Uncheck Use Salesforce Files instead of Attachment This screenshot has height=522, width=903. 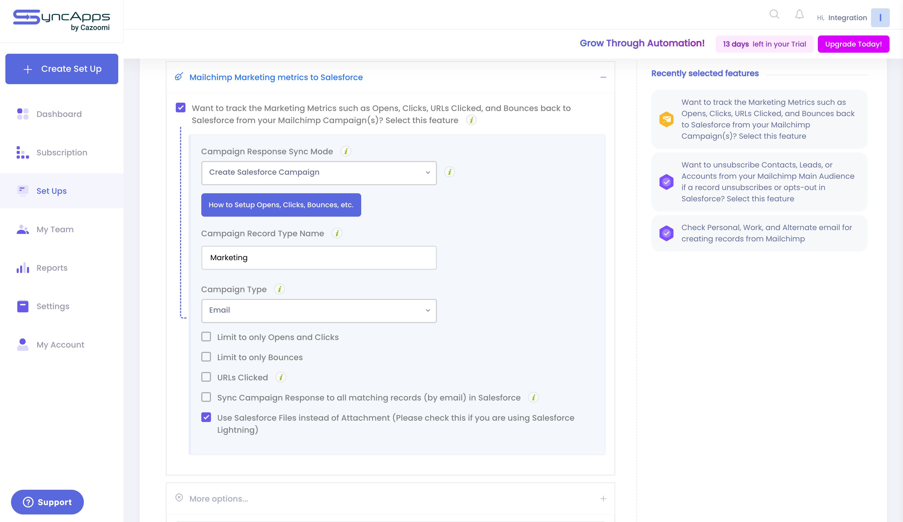[x=206, y=417]
